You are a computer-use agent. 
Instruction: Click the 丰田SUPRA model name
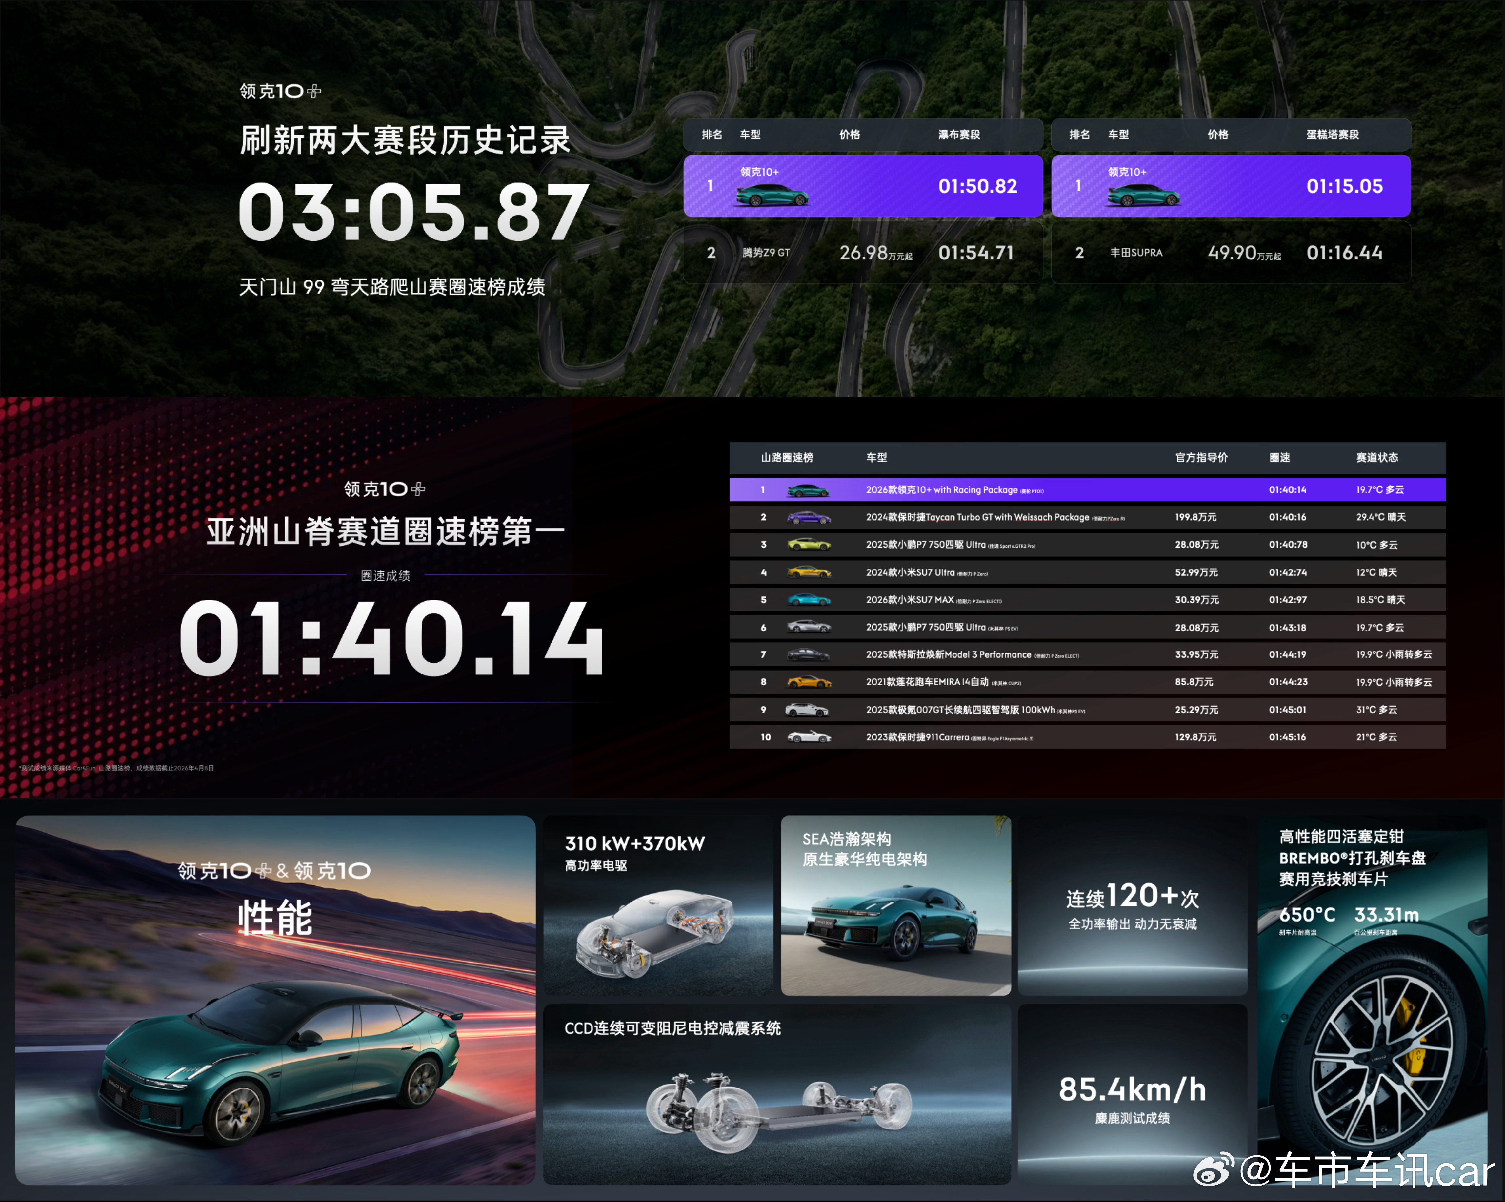(x=1136, y=253)
